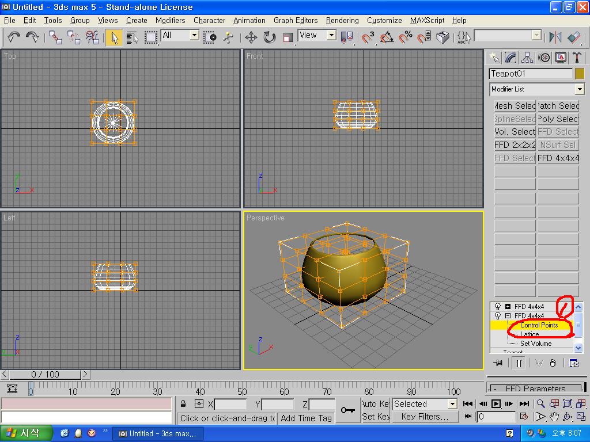Image resolution: width=590 pixels, height=442 pixels.
Task: Open the Customize menu
Action: click(384, 20)
